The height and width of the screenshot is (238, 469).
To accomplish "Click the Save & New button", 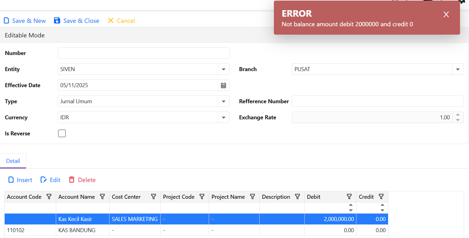I will click(x=25, y=21).
